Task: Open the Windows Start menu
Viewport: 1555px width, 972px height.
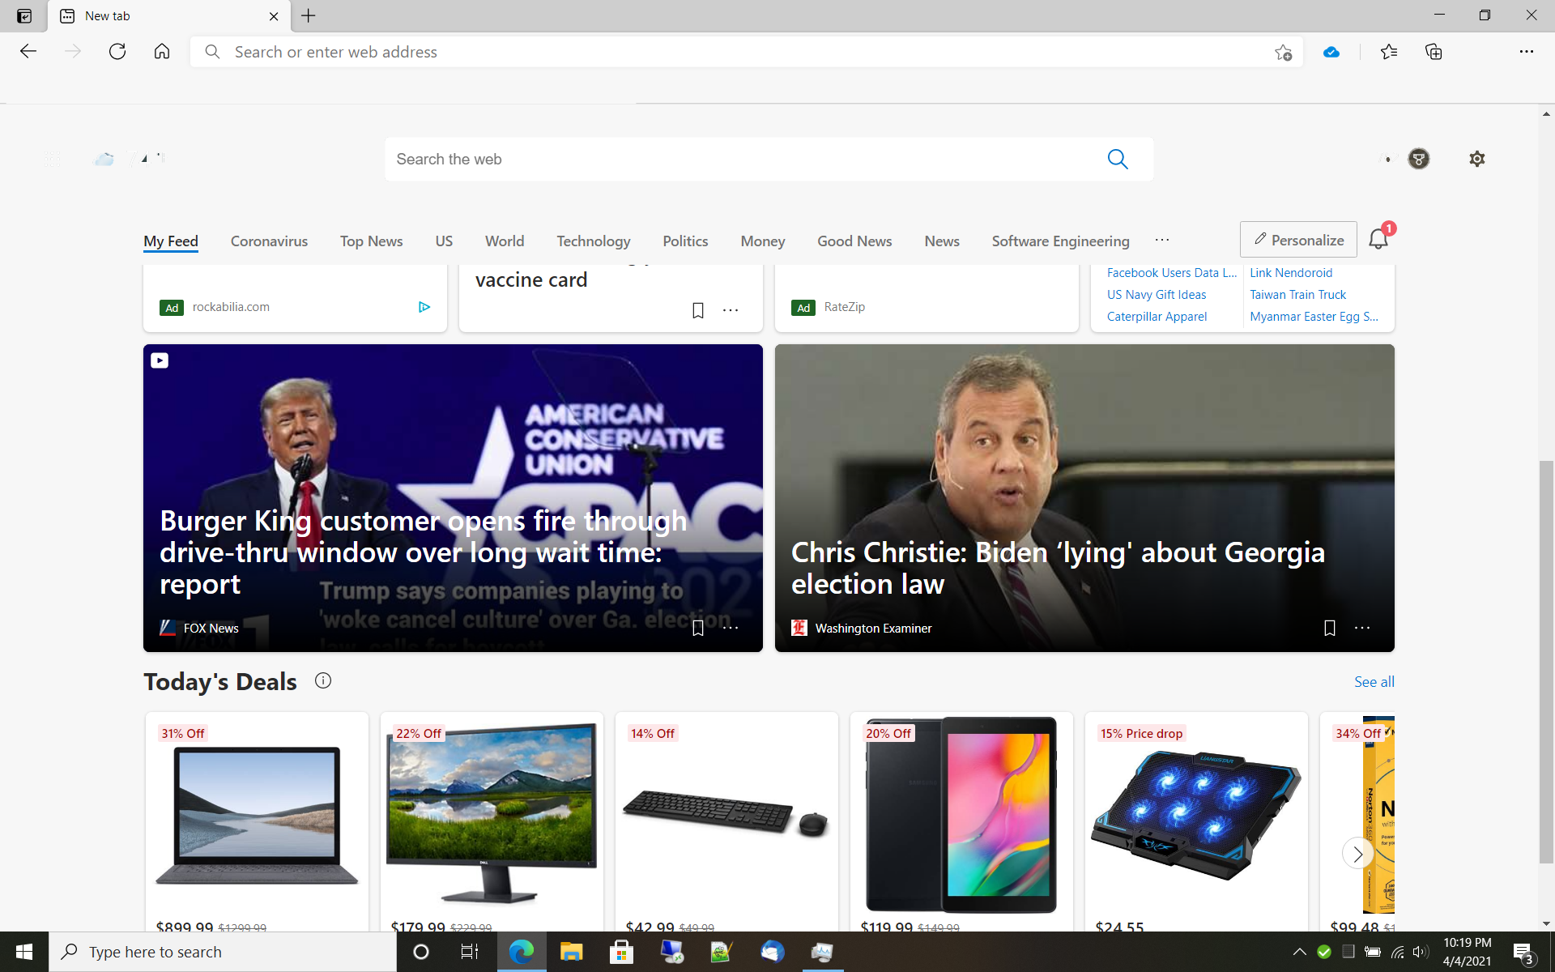Action: tap(24, 952)
